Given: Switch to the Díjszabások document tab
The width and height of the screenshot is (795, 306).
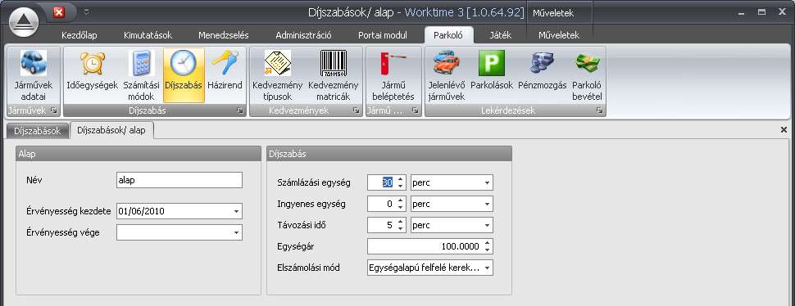Looking at the screenshot, I should (38, 130).
